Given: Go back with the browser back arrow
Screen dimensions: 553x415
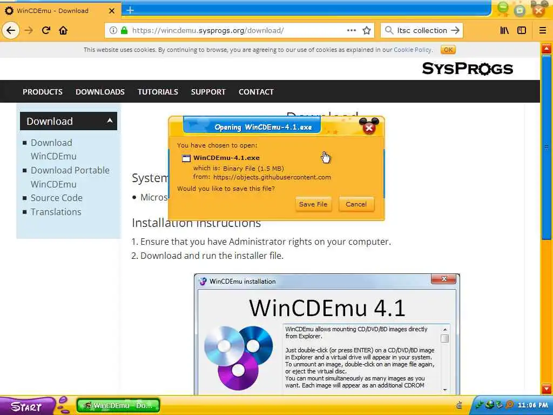Looking at the screenshot, I should (11, 30).
